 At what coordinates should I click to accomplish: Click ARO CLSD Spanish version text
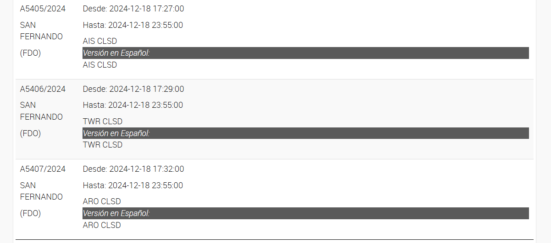tap(102, 225)
